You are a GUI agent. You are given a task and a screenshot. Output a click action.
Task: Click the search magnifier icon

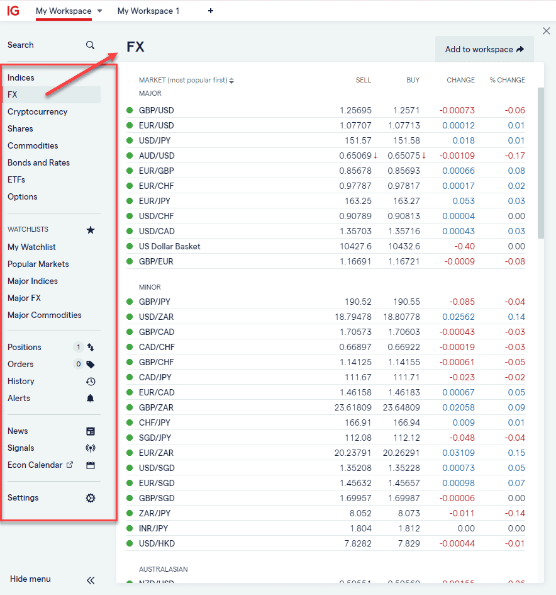tap(90, 45)
